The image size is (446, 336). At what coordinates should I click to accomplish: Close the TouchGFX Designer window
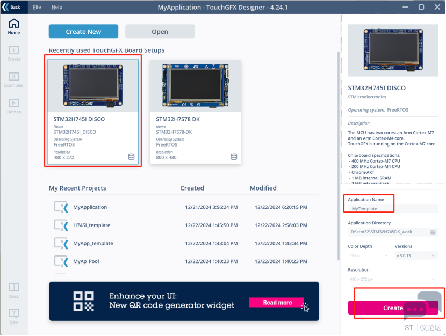pyautogui.click(x=437, y=7)
